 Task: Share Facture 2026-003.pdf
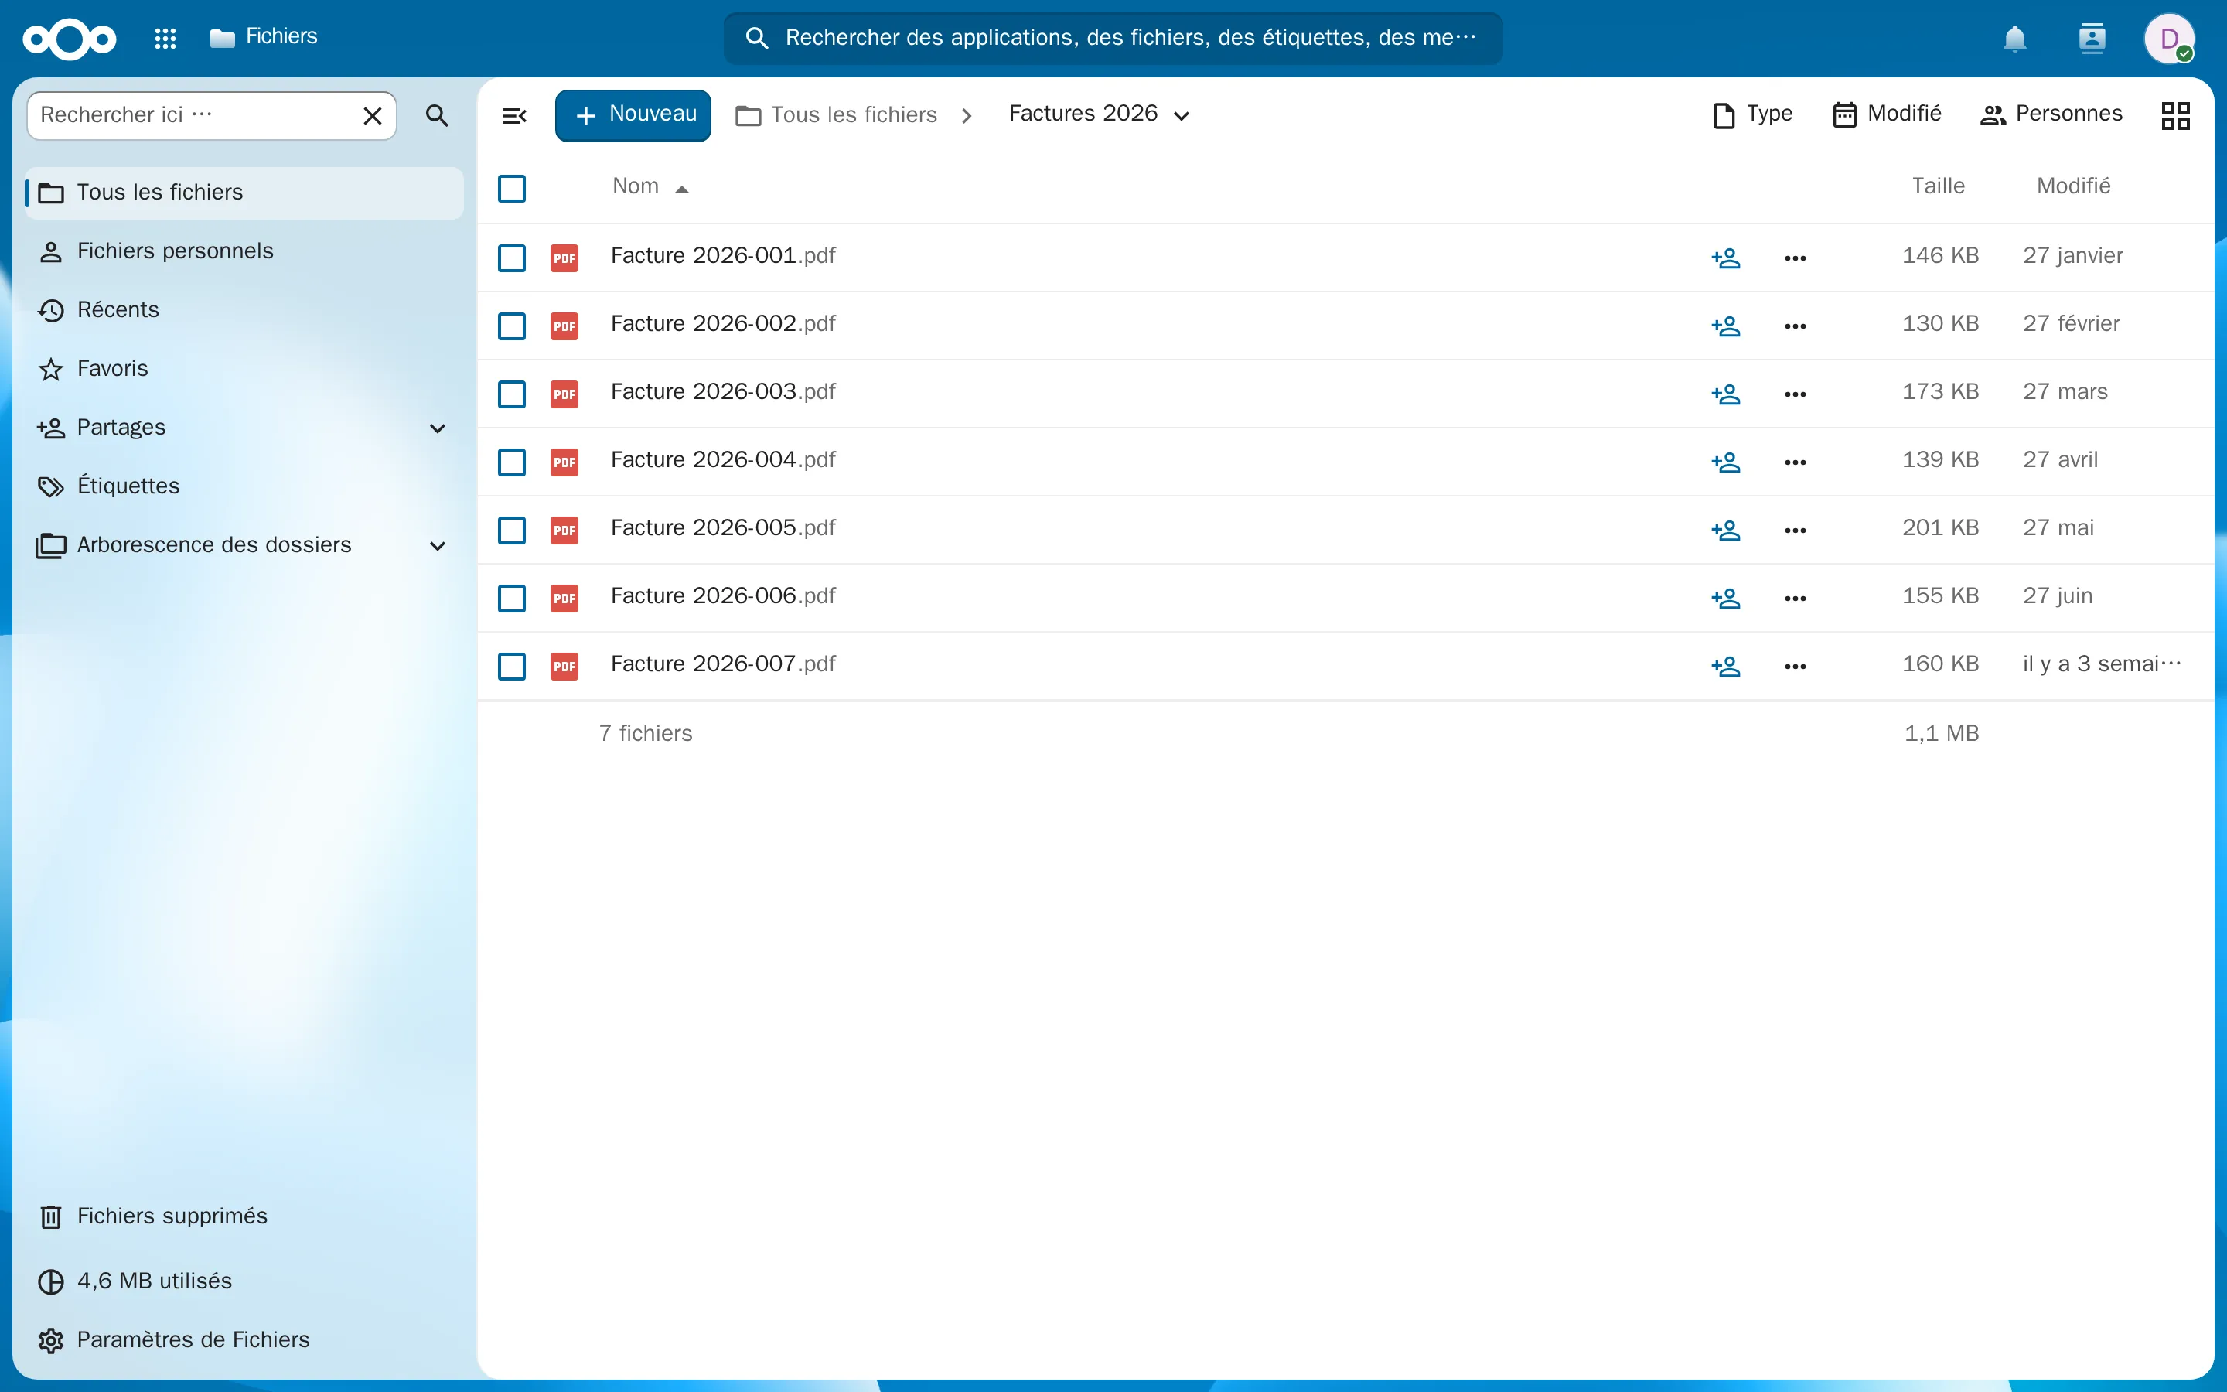[1725, 394]
